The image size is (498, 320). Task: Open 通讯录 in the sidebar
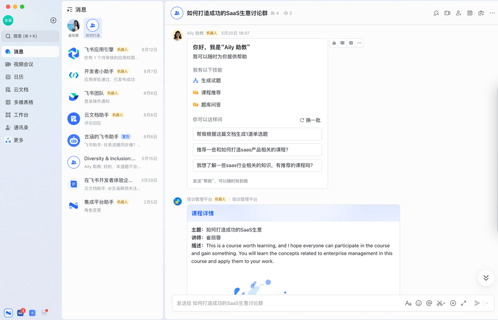coord(30,128)
